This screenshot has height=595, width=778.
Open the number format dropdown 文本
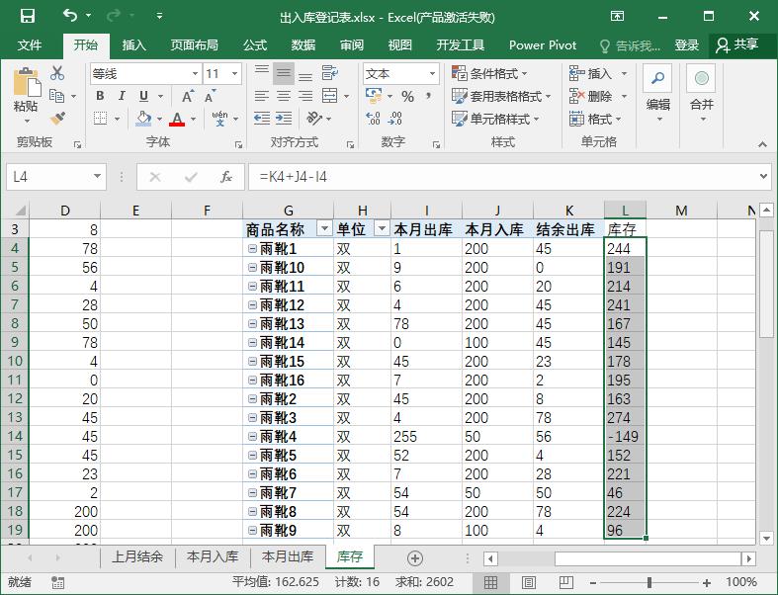[432, 74]
